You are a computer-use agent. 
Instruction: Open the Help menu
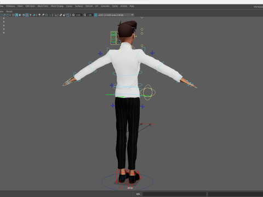click(x=132, y=6)
